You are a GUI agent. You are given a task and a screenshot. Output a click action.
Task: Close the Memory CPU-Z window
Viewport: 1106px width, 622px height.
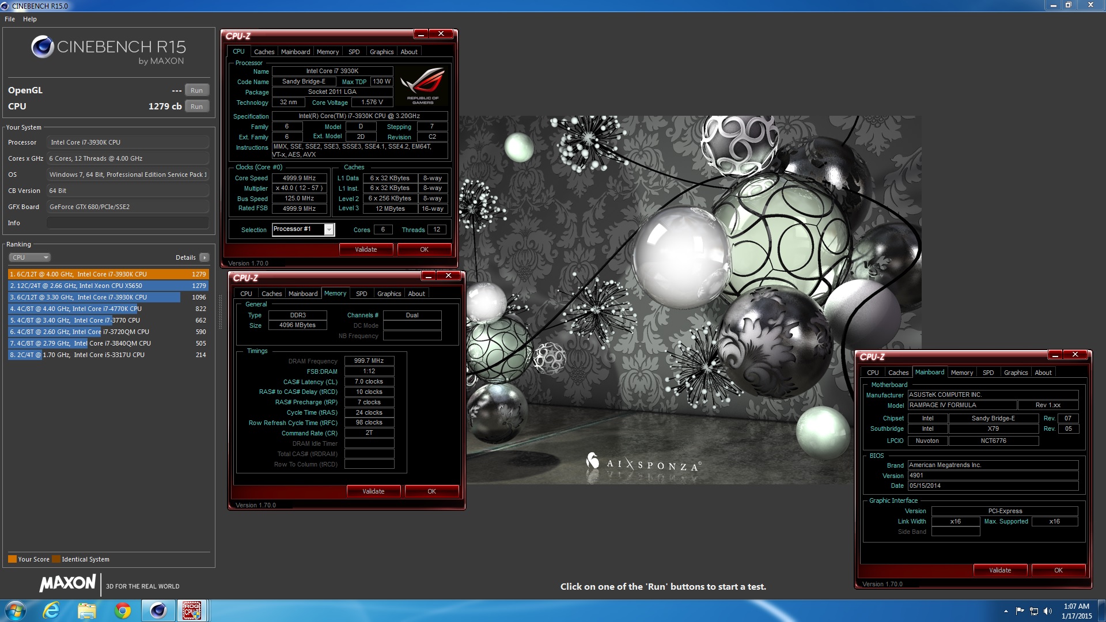(448, 276)
